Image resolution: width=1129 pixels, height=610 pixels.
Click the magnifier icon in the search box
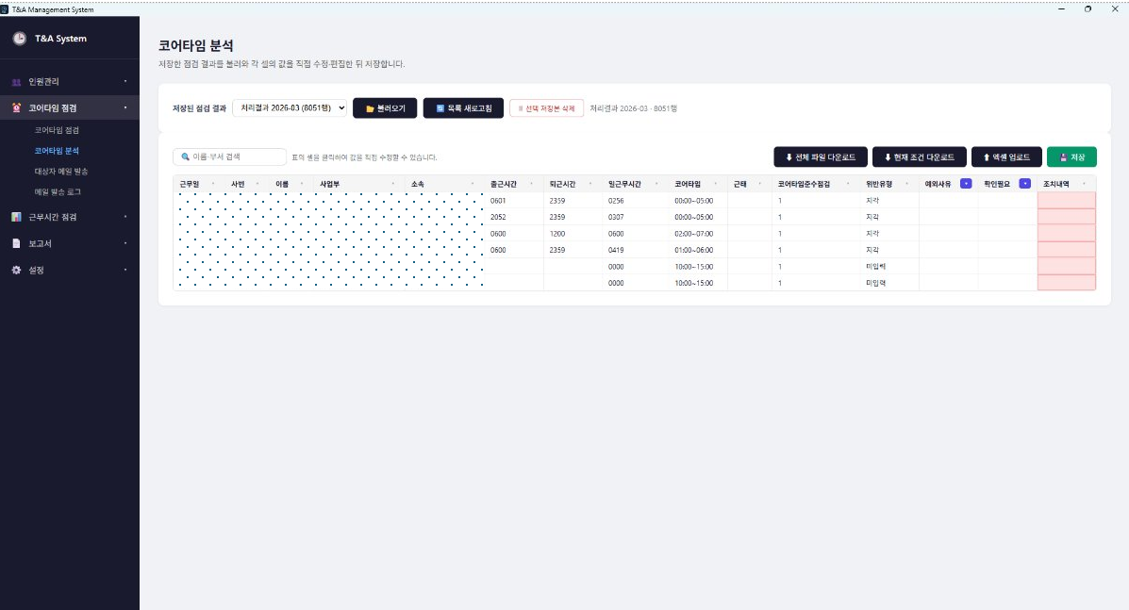coord(185,157)
